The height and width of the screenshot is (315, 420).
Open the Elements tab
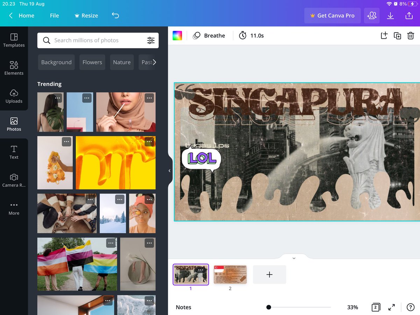14,68
